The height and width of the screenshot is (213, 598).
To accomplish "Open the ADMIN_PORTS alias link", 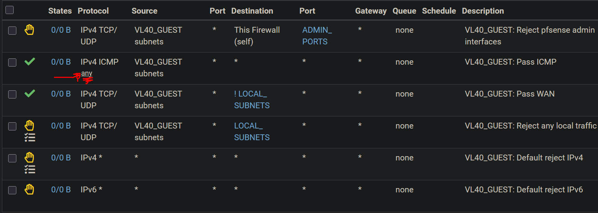I will pyautogui.click(x=317, y=36).
